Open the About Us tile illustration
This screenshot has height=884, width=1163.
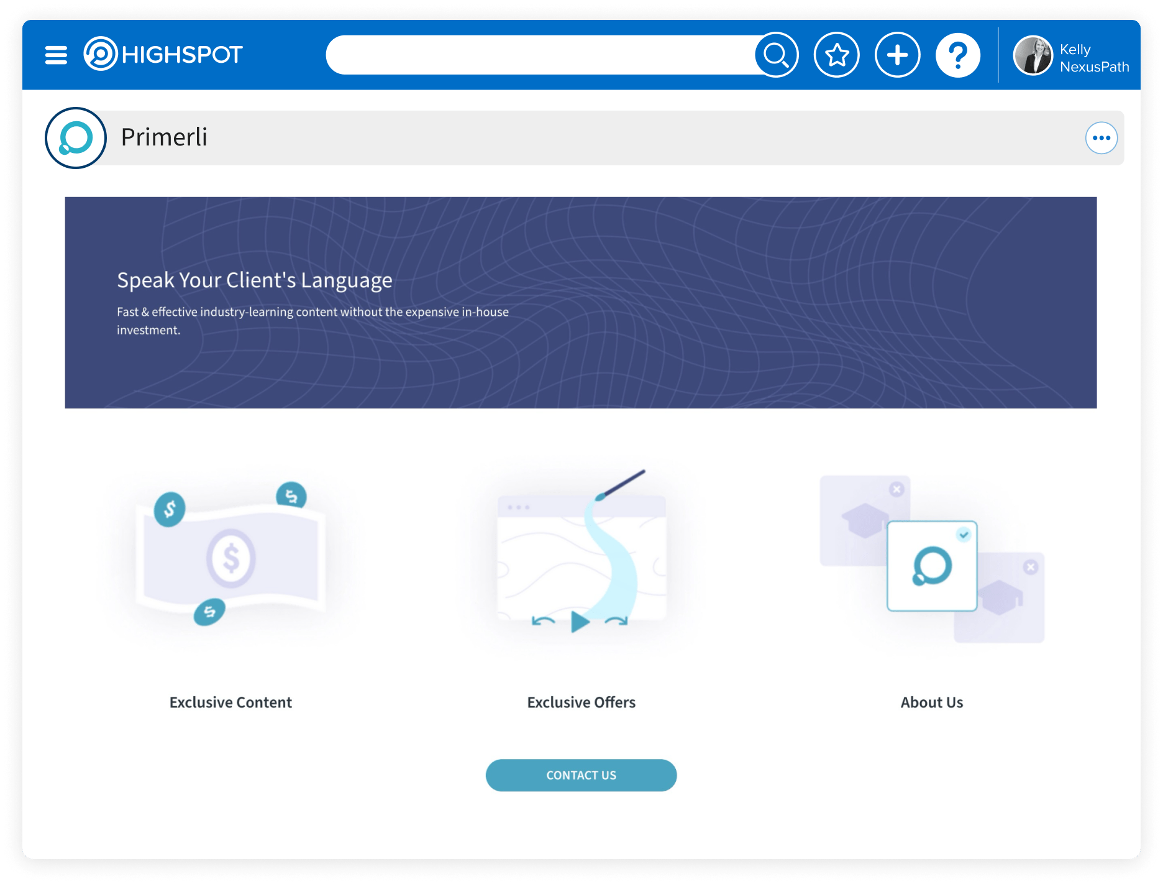932,559
